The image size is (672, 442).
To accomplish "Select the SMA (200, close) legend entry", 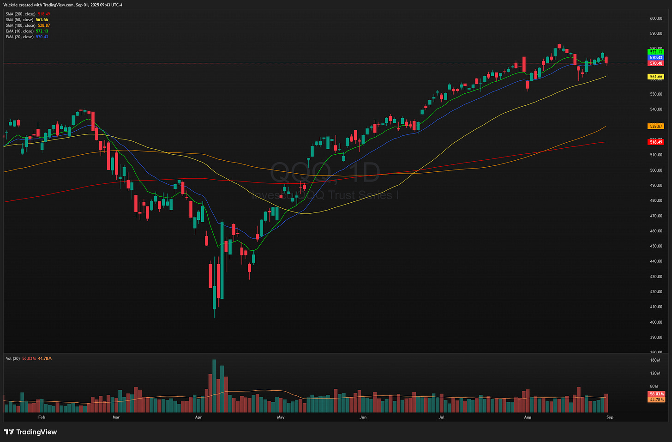I will pyautogui.click(x=28, y=14).
